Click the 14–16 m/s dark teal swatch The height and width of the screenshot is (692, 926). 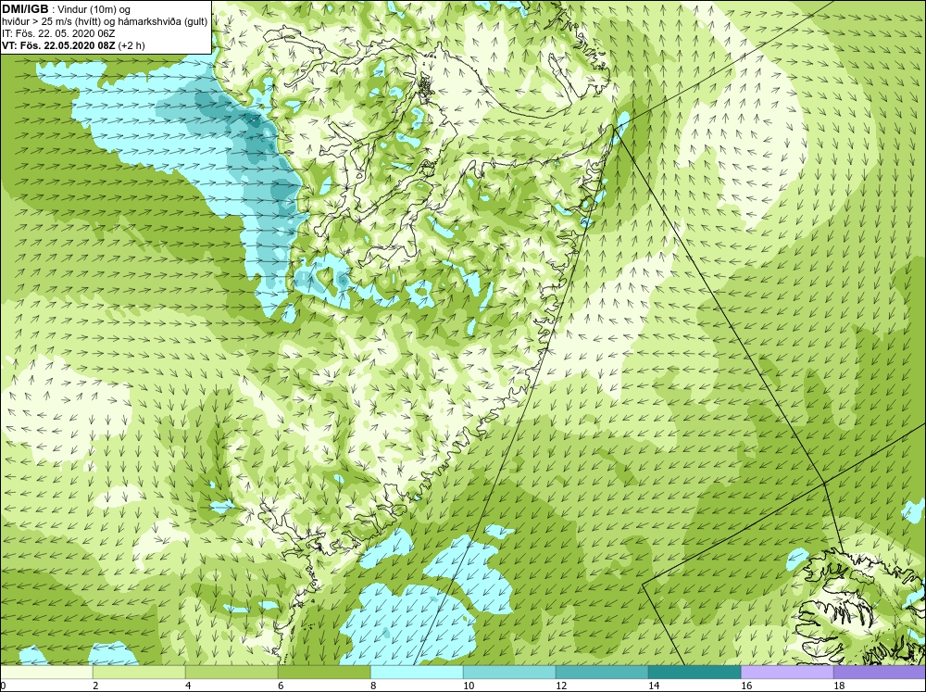(694, 673)
